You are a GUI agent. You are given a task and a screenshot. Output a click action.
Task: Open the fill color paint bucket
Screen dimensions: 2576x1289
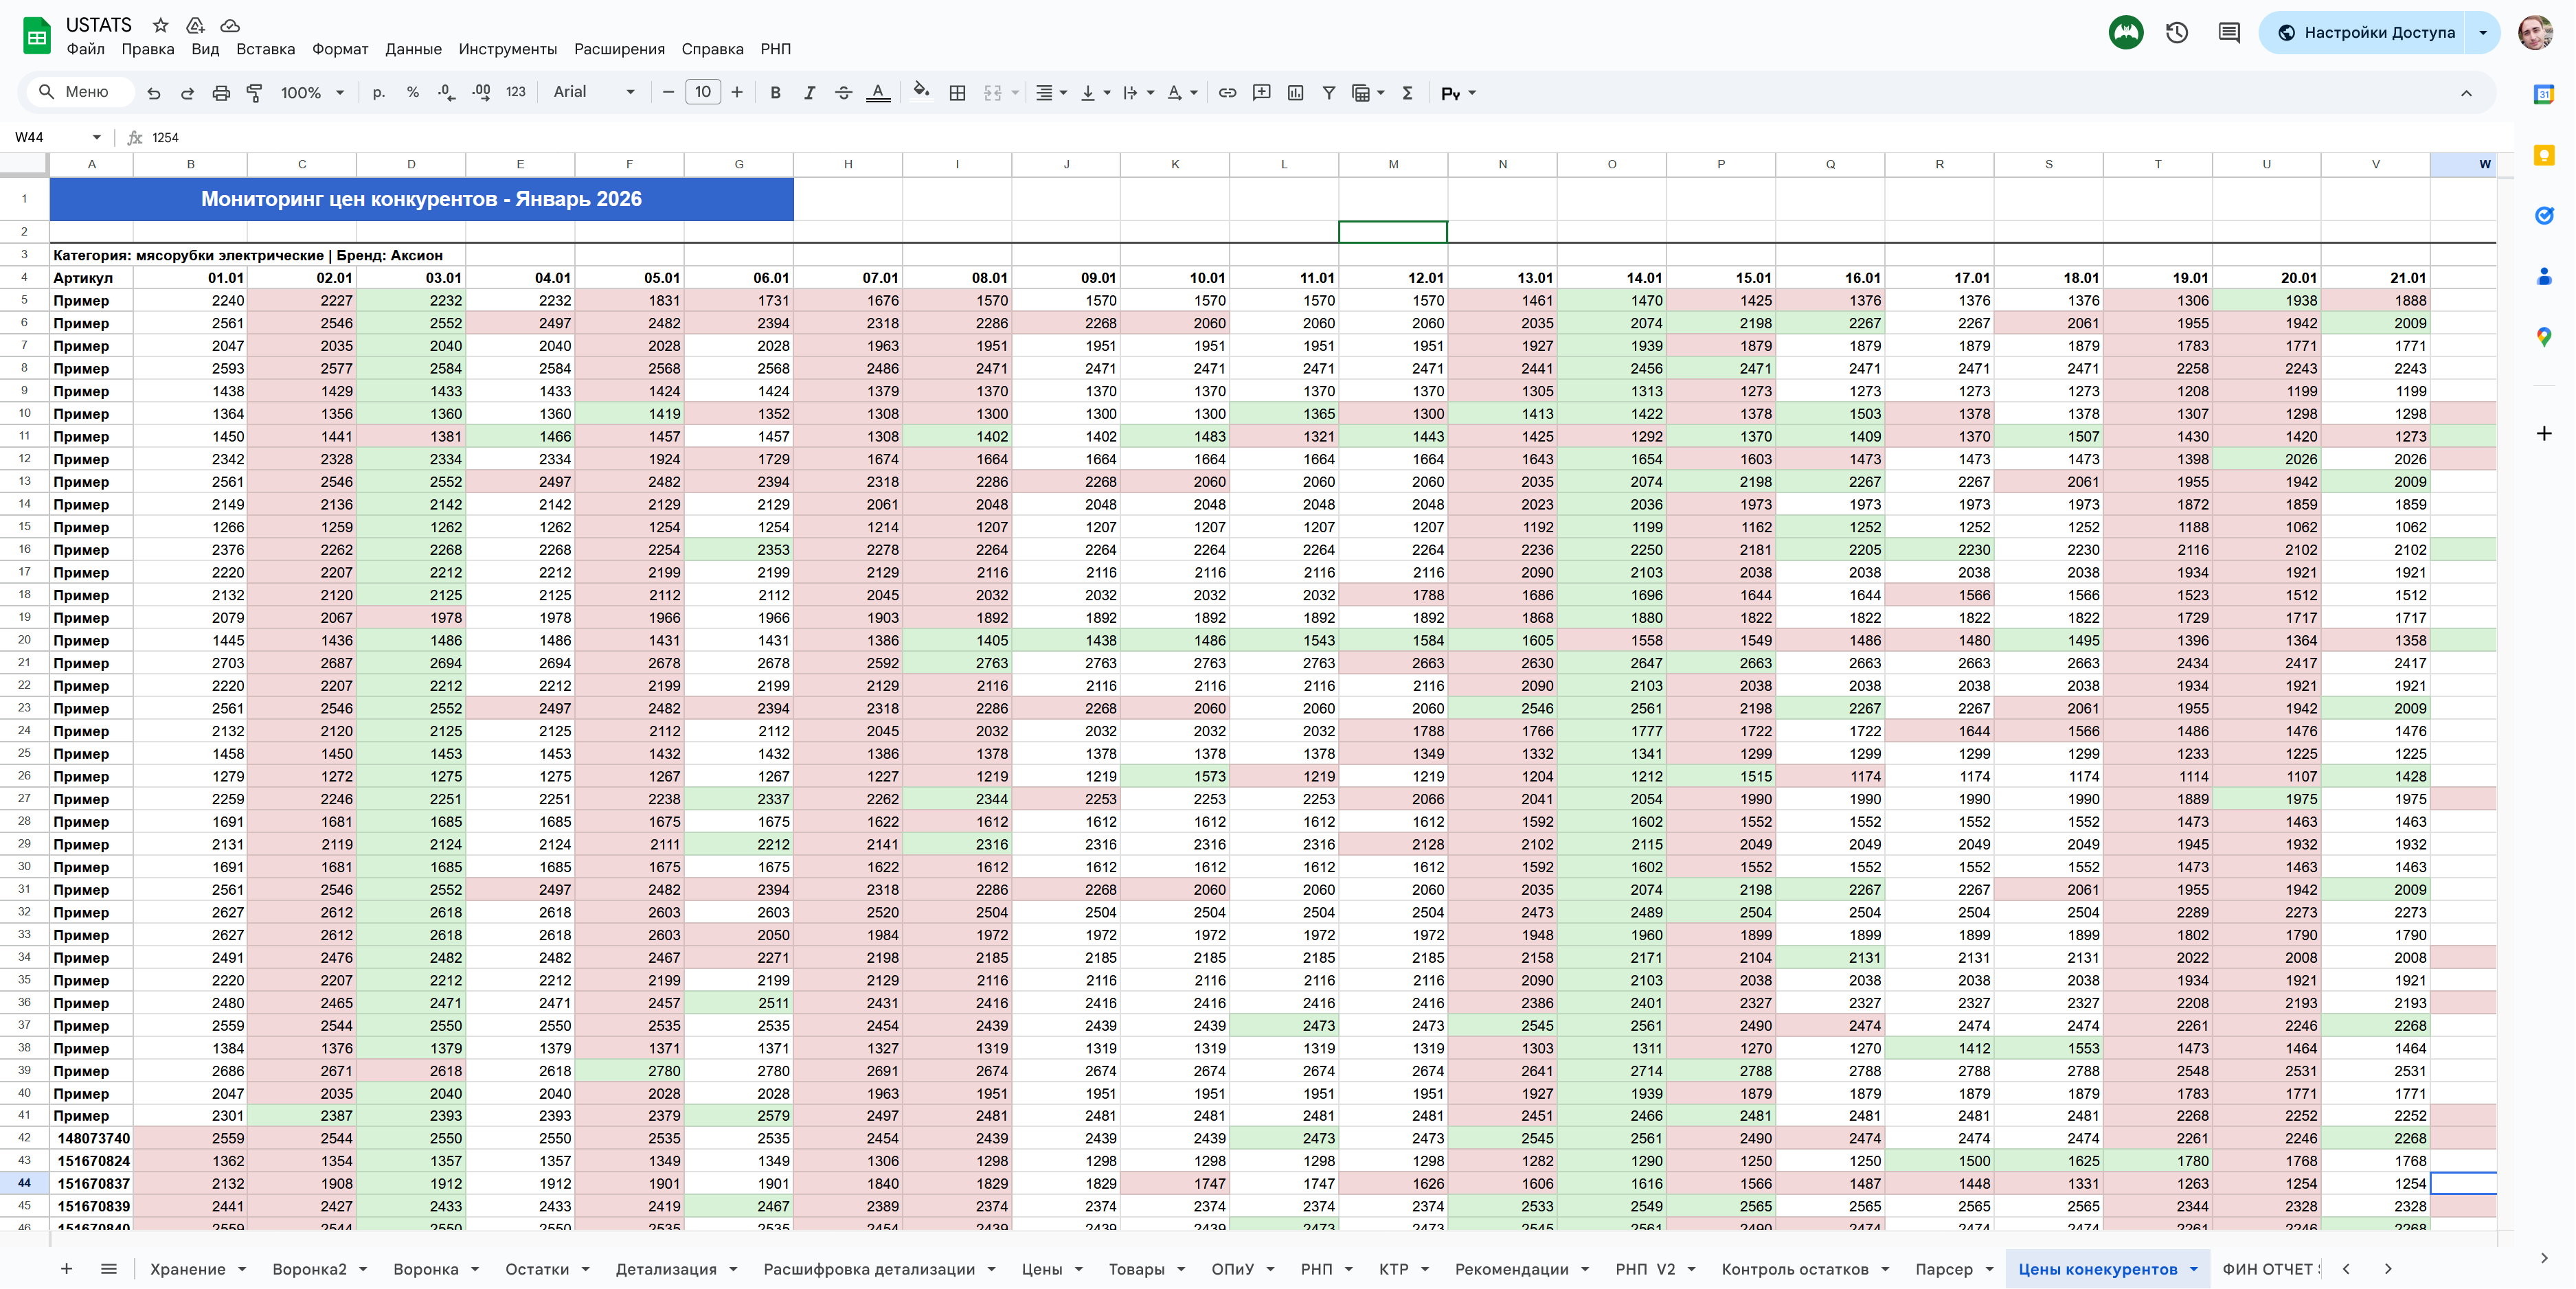pyautogui.click(x=921, y=92)
